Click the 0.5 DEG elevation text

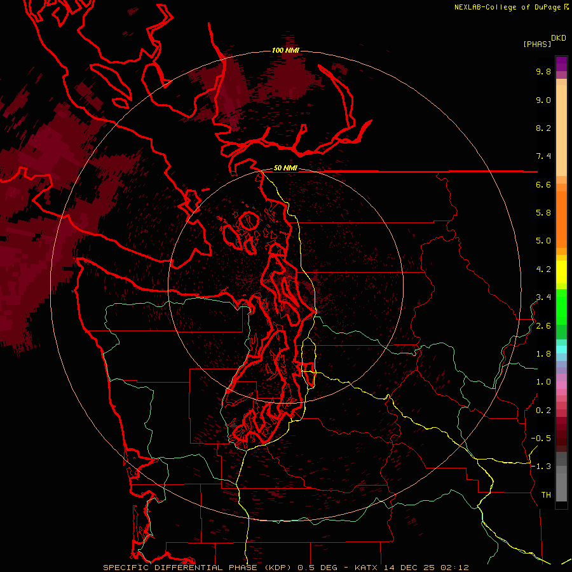(x=318, y=568)
